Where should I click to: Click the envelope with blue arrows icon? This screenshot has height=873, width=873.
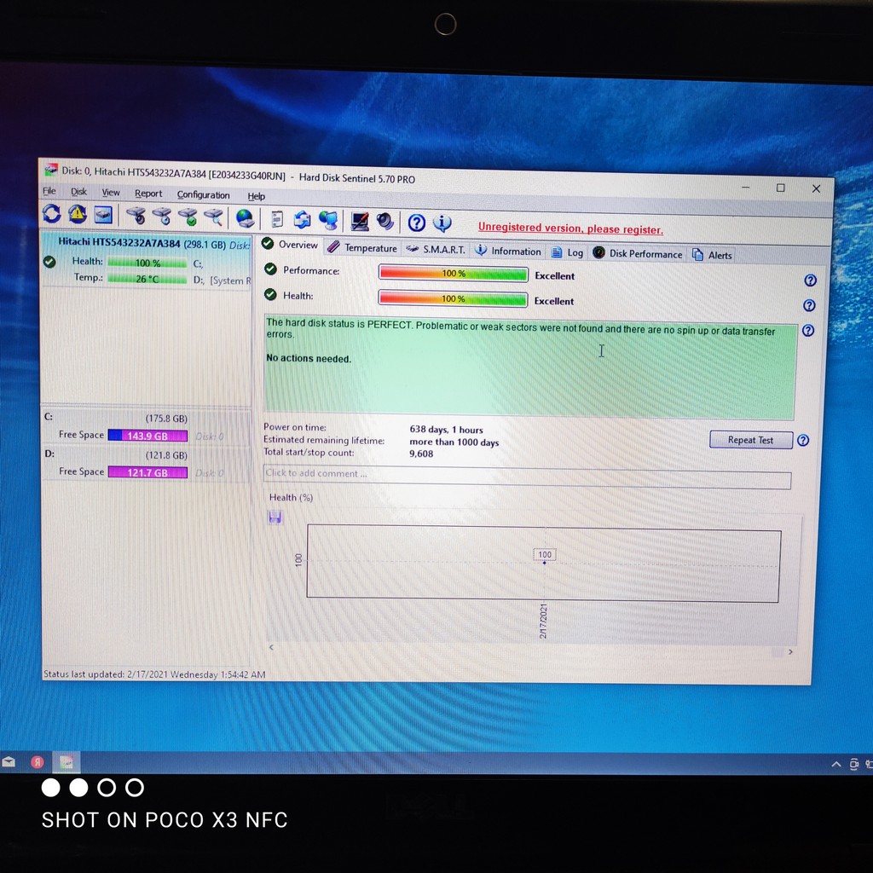pyautogui.click(x=303, y=219)
